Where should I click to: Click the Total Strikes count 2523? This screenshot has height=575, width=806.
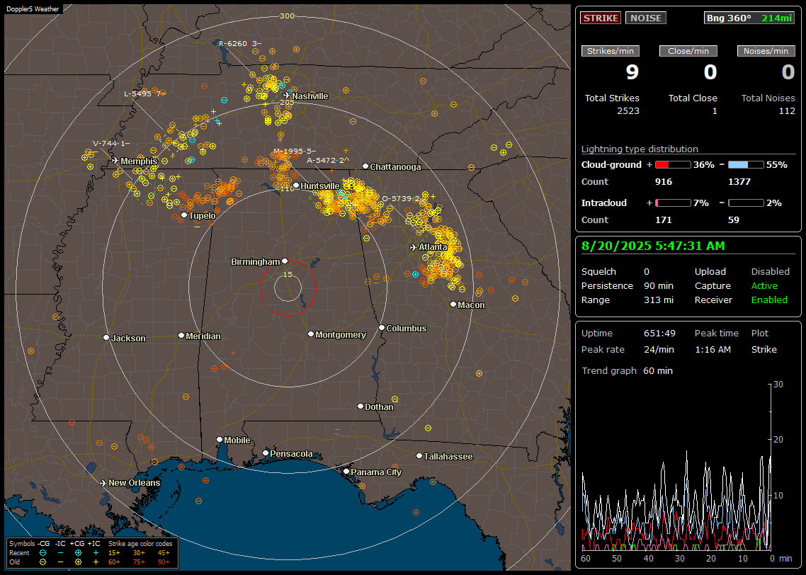coord(628,111)
